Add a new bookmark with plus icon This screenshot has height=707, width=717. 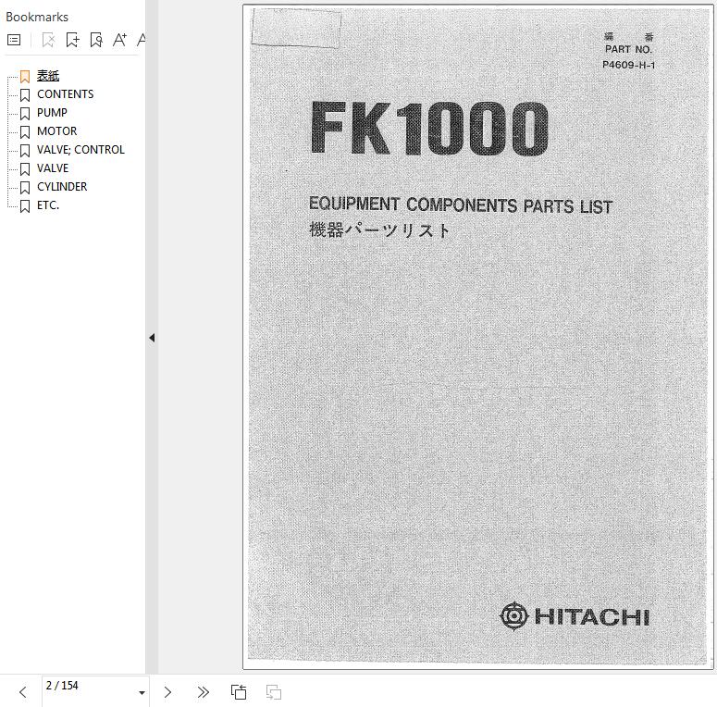pyautogui.click(x=72, y=40)
